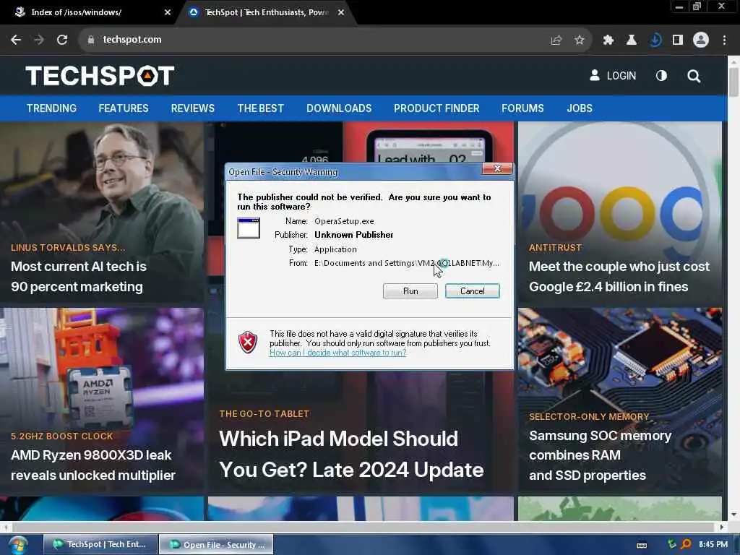740x555 pixels.
Task: Click the orange magnifier tray icon
Action: 686,544
